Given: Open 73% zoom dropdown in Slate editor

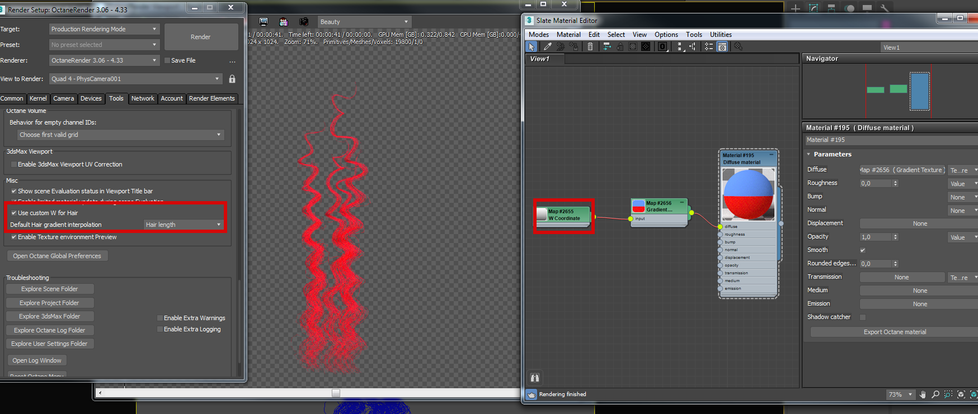Looking at the screenshot, I should tap(900, 394).
